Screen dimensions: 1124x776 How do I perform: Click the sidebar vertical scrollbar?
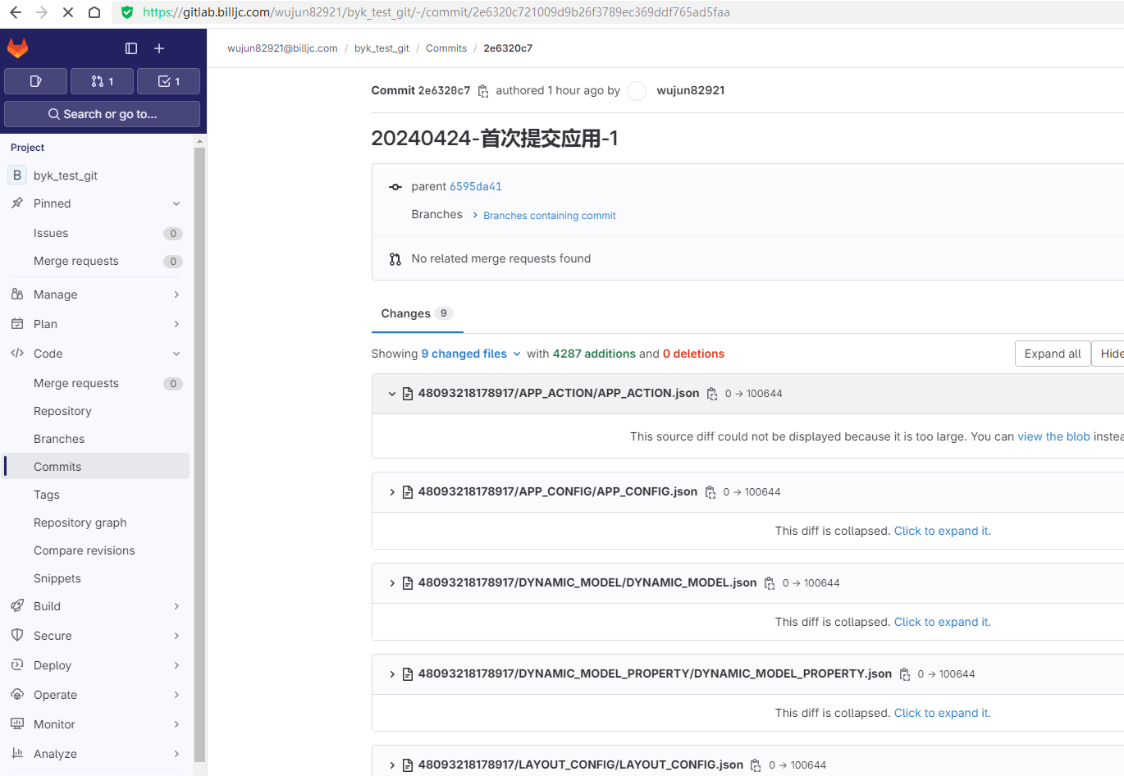pyautogui.click(x=199, y=455)
